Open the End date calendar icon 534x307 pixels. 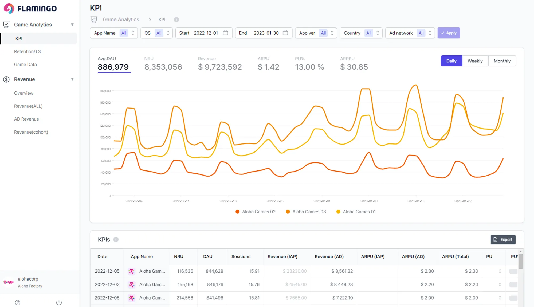point(285,33)
